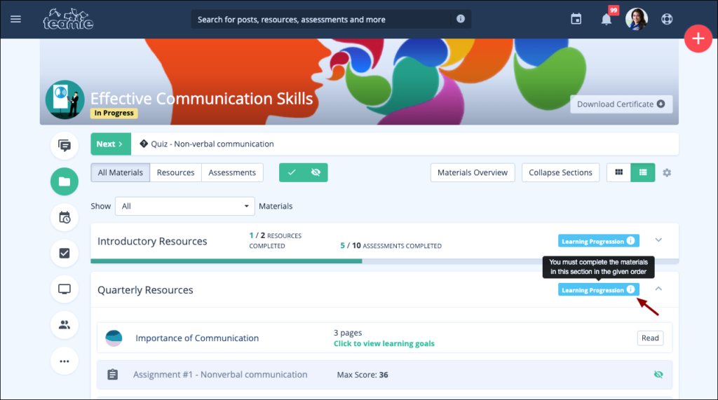Click to view learning goals link
Image resolution: width=718 pixels, height=400 pixels.
click(x=384, y=343)
